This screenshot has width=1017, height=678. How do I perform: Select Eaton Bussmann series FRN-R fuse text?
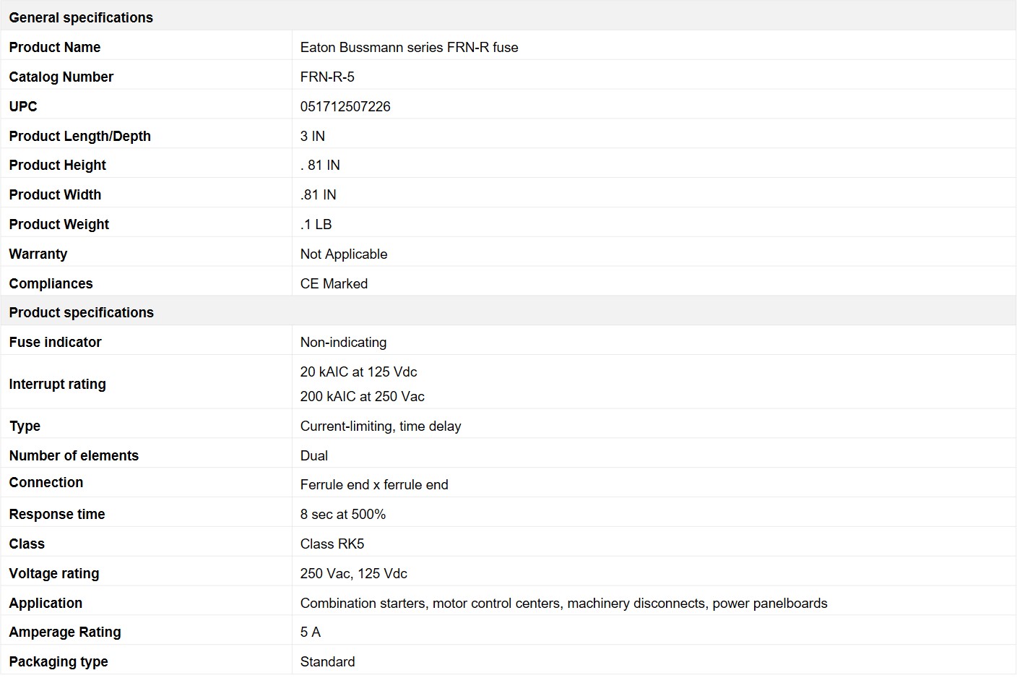point(409,47)
